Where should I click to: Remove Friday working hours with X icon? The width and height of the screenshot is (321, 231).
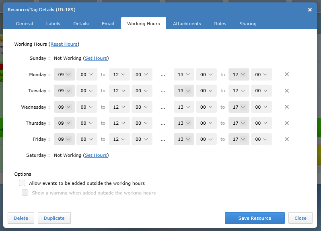coord(286,139)
